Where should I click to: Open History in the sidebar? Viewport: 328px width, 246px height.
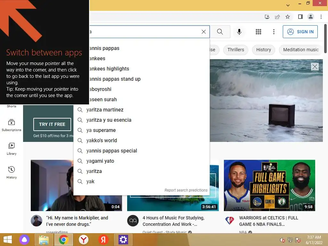pos(12,173)
